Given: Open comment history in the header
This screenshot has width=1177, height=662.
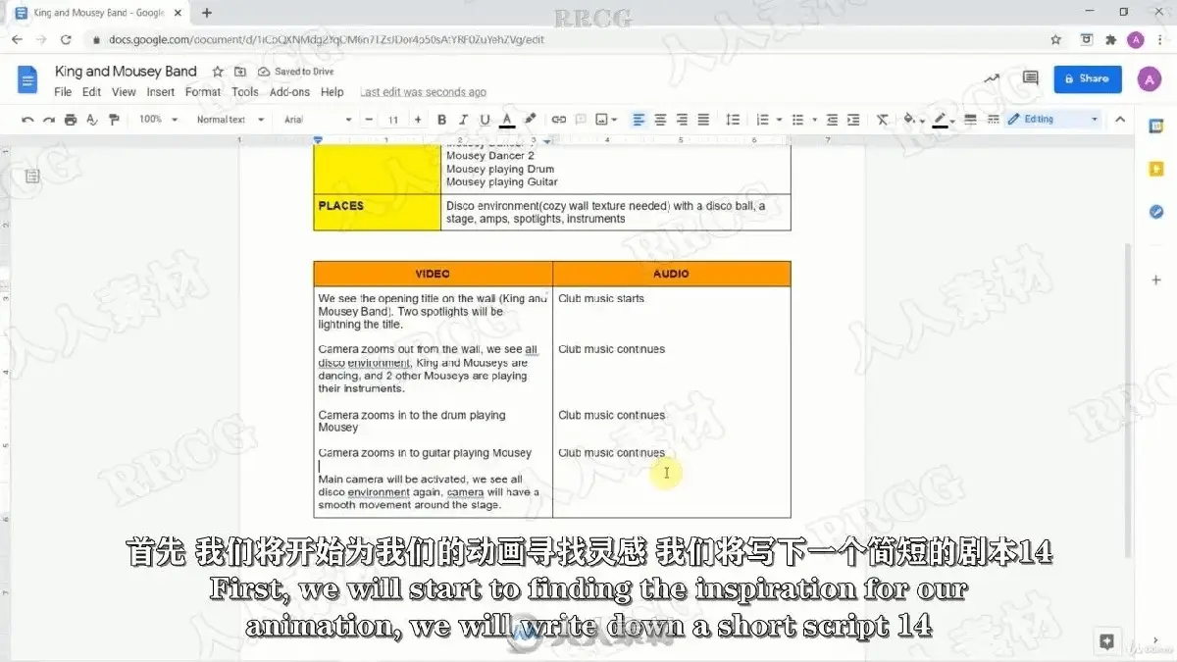Looking at the screenshot, I should (1030, 78).
